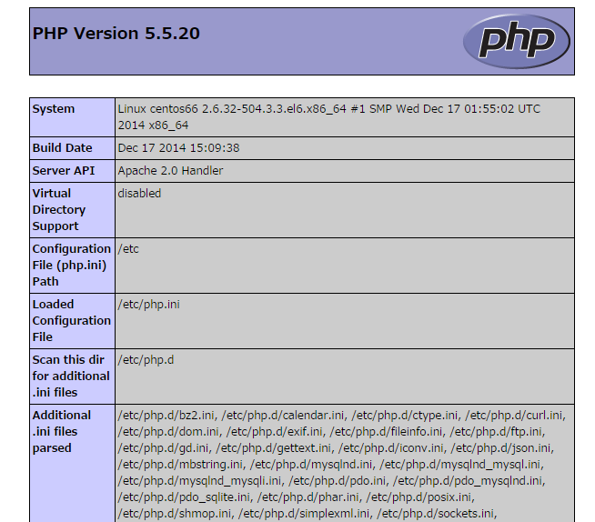Select the 'Linux centos66 2.6.32-504.3.3.el6.x86_64' system value
This screenshot has width=595, height=522.
click(232, 109)
